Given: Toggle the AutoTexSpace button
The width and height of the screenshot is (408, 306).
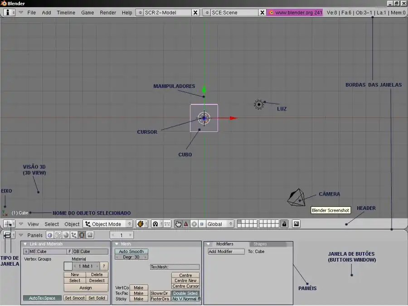Looking at the screenshot, I should click(x=42, y=298).
